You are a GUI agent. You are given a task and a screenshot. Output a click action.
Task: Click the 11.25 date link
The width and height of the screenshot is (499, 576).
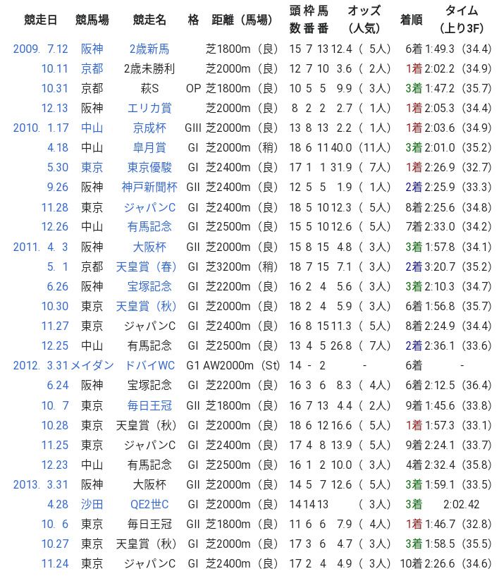(x=55, y=446)
